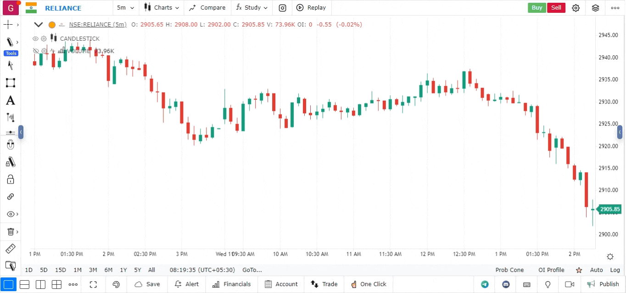
Task: Hide the CANDLESTICK series with its eye toggle
Action: pos(35,38)
